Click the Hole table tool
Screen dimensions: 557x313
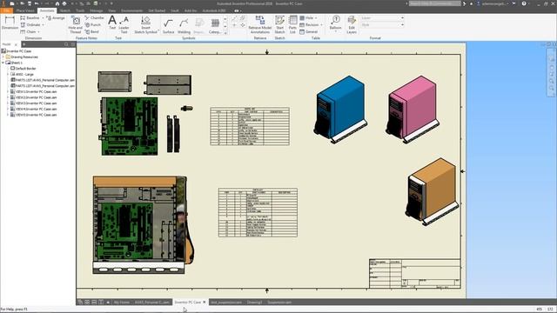pos(307,17)
